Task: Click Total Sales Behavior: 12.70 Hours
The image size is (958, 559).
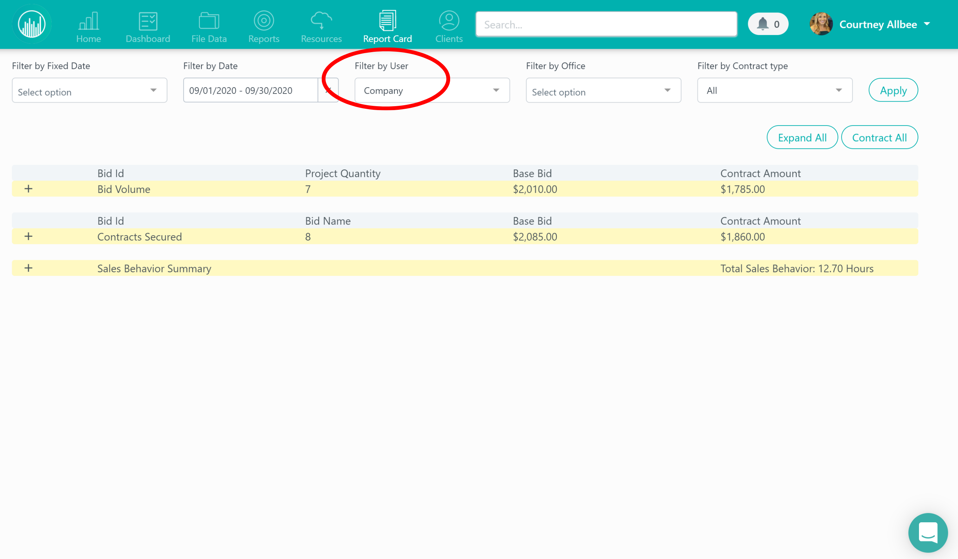Action: click(x=797, y=268)
